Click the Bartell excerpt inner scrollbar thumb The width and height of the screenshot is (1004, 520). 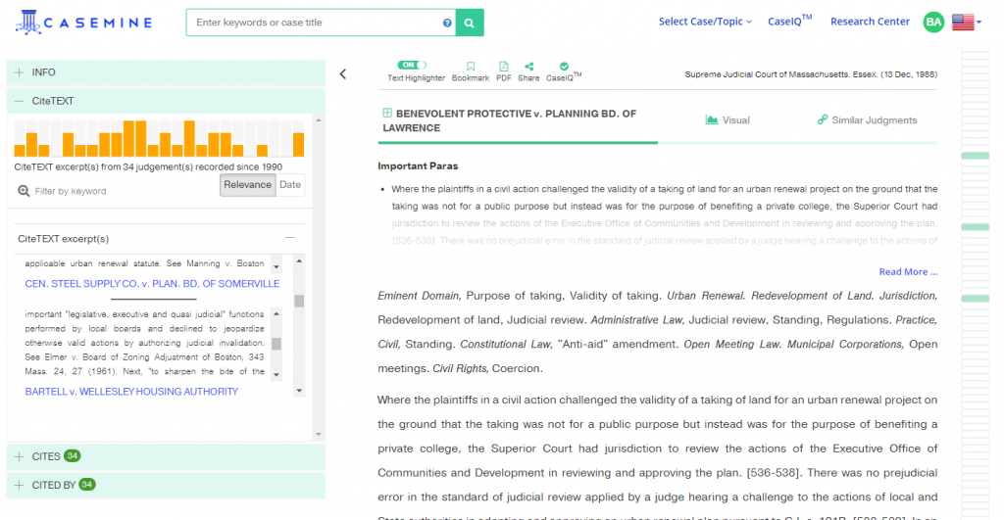click(276, 344)
